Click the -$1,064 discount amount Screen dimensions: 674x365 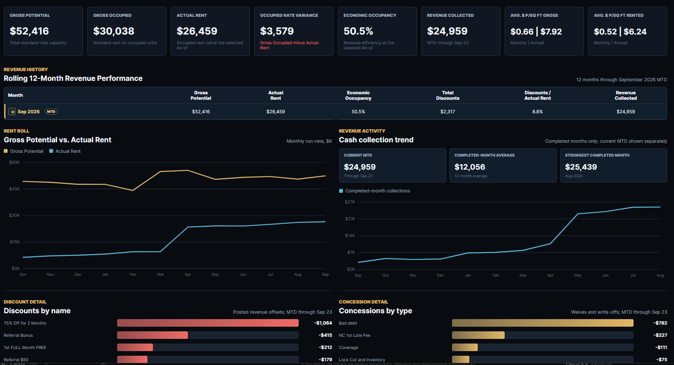click(x=323, y=323)
